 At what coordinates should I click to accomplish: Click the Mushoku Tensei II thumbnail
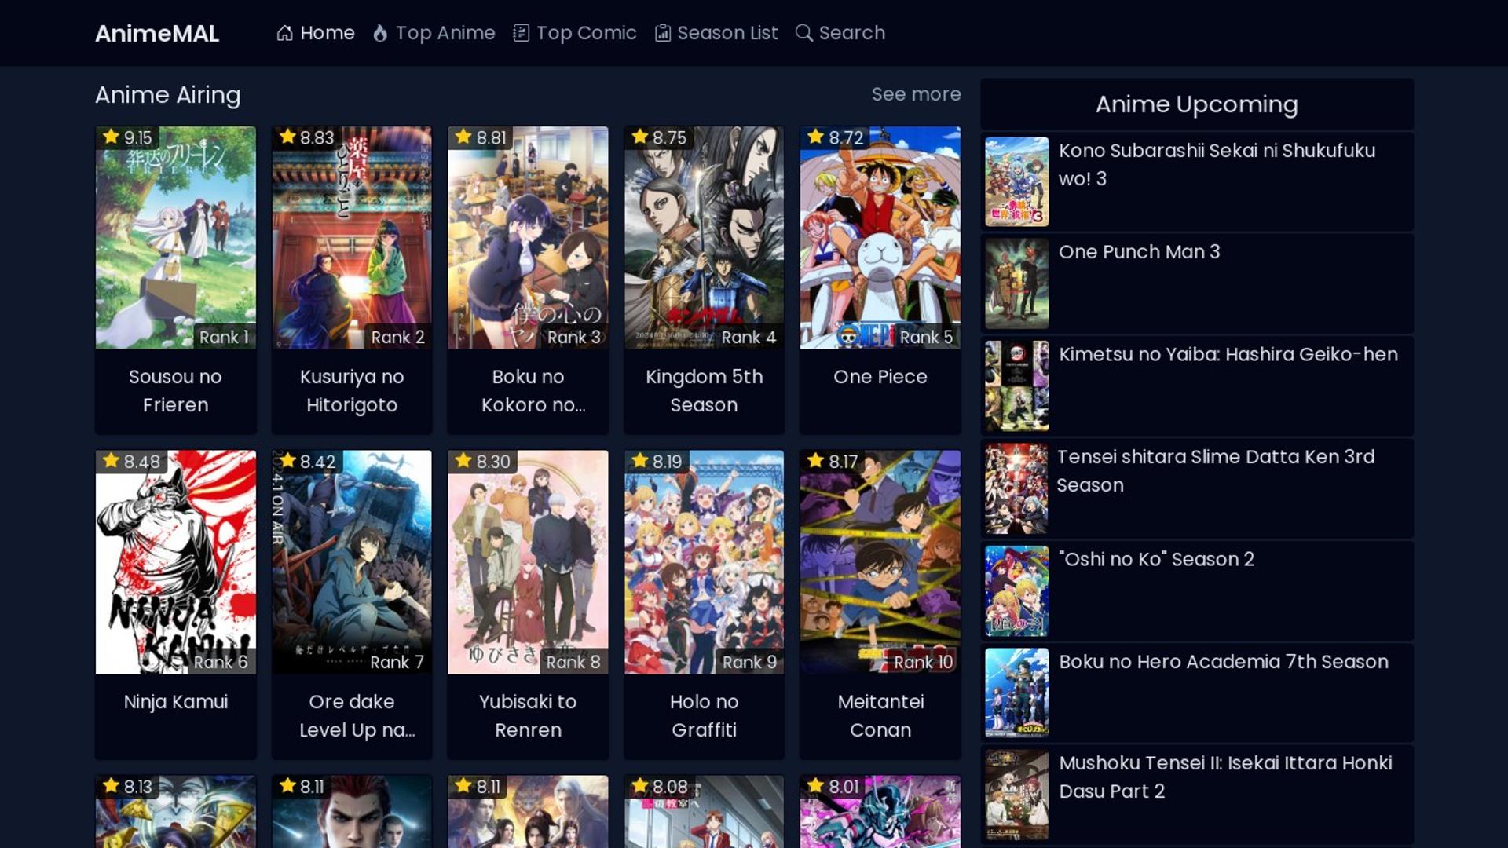click(x=1016, y=795)
